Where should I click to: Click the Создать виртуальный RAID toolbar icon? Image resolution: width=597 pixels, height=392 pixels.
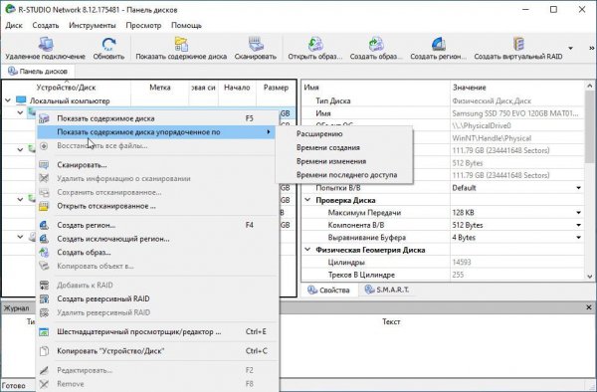518,44
